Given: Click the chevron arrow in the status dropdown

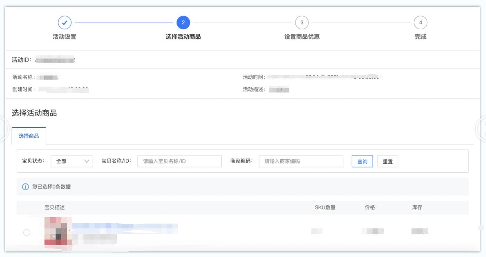Looking at the screenshot, I should 87,161.
